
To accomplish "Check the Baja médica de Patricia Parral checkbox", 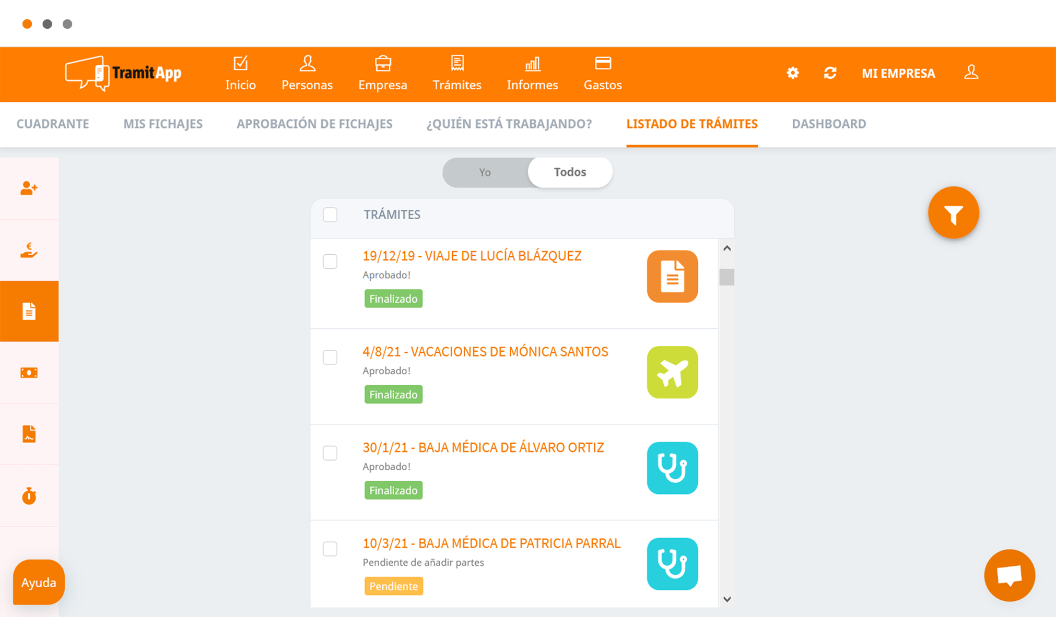I will coord(330,549).
